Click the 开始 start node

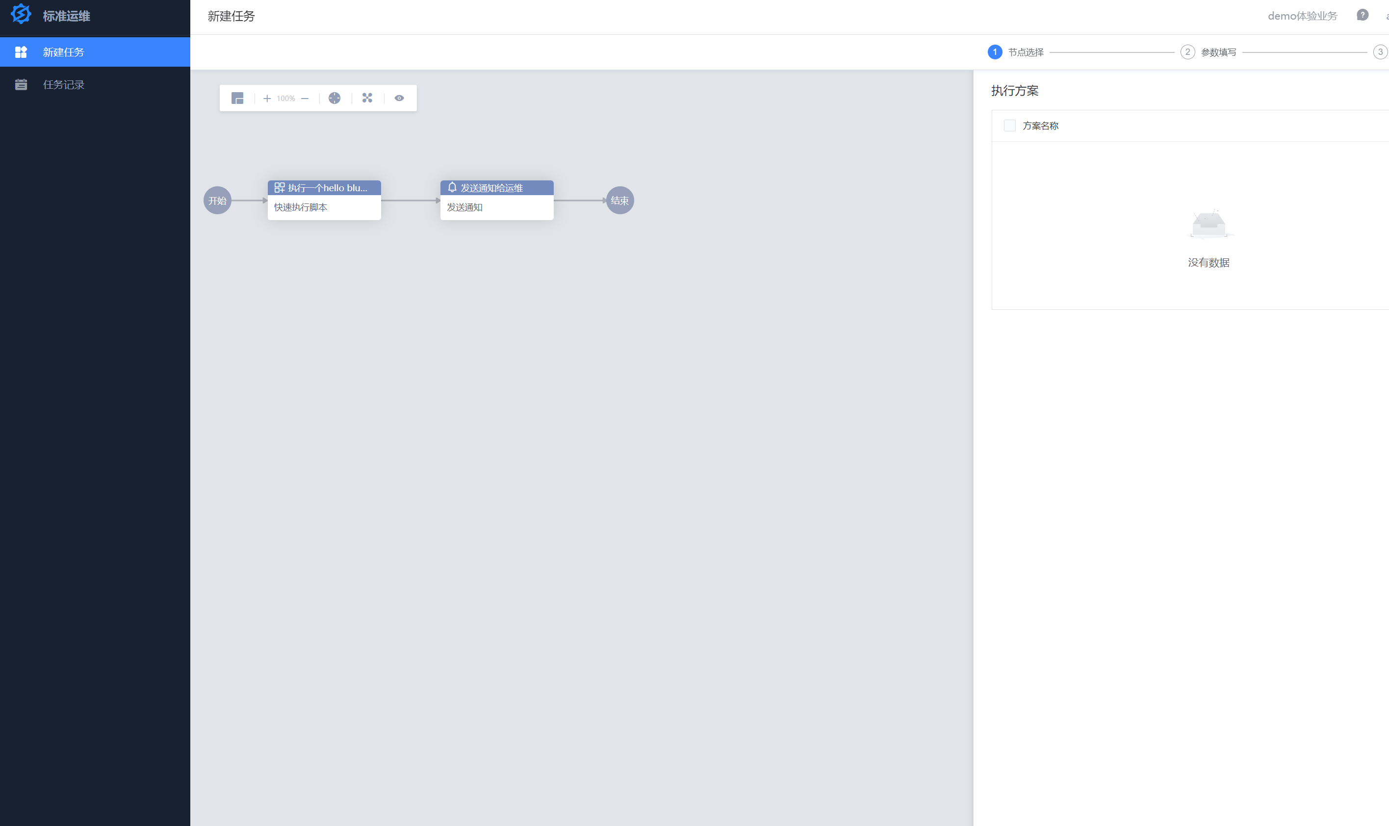click(217, 200)
